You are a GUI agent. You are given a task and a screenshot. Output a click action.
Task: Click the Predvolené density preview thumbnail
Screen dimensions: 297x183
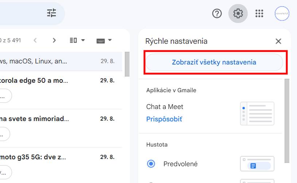257,164
